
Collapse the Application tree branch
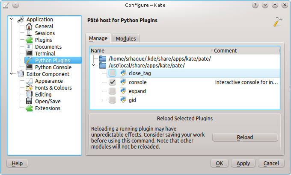tap(11, 19)
